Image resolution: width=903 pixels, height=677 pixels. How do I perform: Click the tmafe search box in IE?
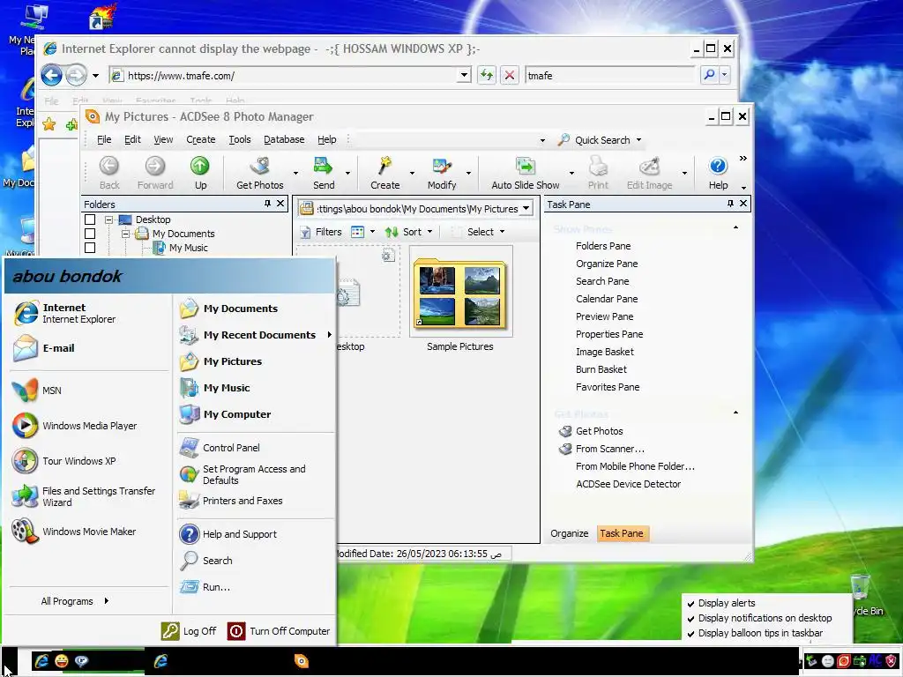coord(609,76)
